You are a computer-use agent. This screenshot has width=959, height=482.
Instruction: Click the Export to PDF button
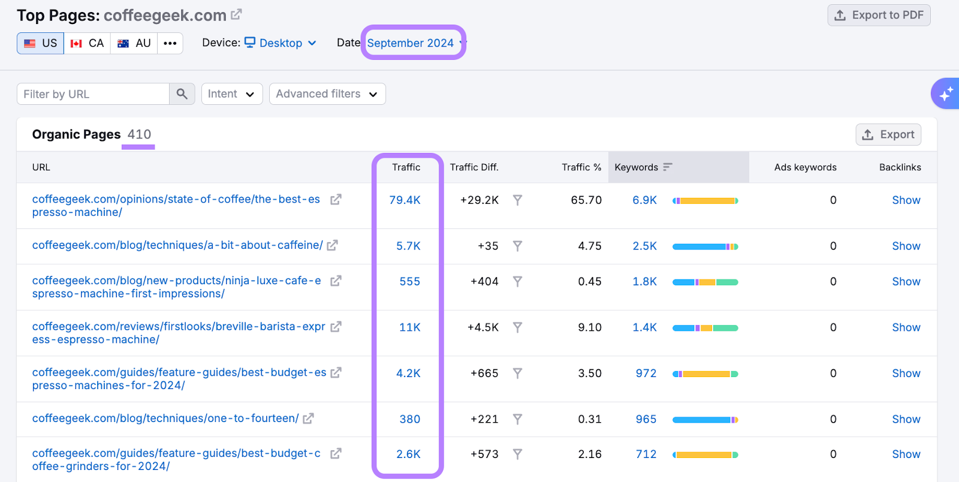click(x=879, y=15)
